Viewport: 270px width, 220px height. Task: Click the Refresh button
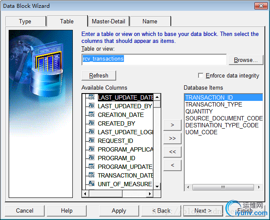click(99, 75)
